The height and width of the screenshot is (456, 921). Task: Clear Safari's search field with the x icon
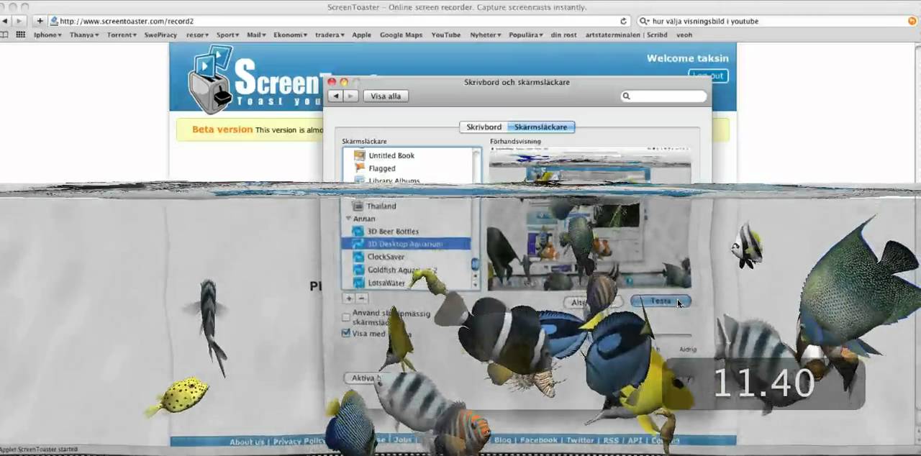pyautogui.click(x=912, y=21)
